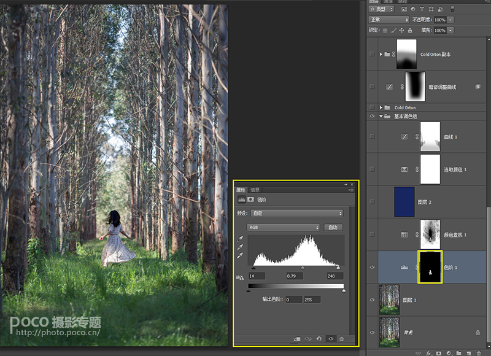
Task: Reset adjustment defaults in Properties panel
Action: click(x=319, y=339)
